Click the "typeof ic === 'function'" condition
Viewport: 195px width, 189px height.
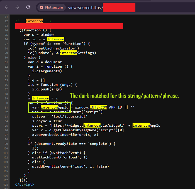tap(59, 44)
